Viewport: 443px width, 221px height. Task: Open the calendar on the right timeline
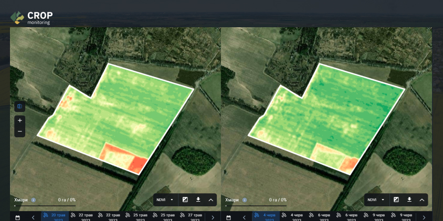[228, 217]
